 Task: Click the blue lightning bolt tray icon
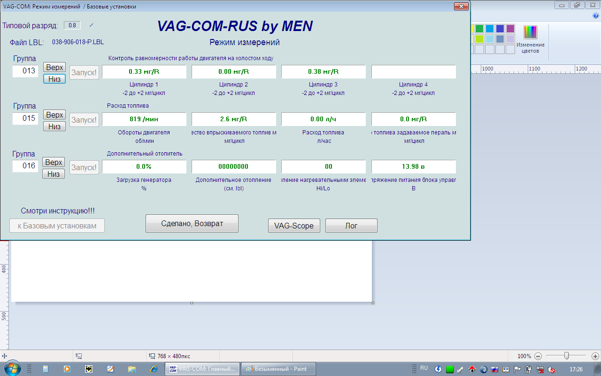439,369
